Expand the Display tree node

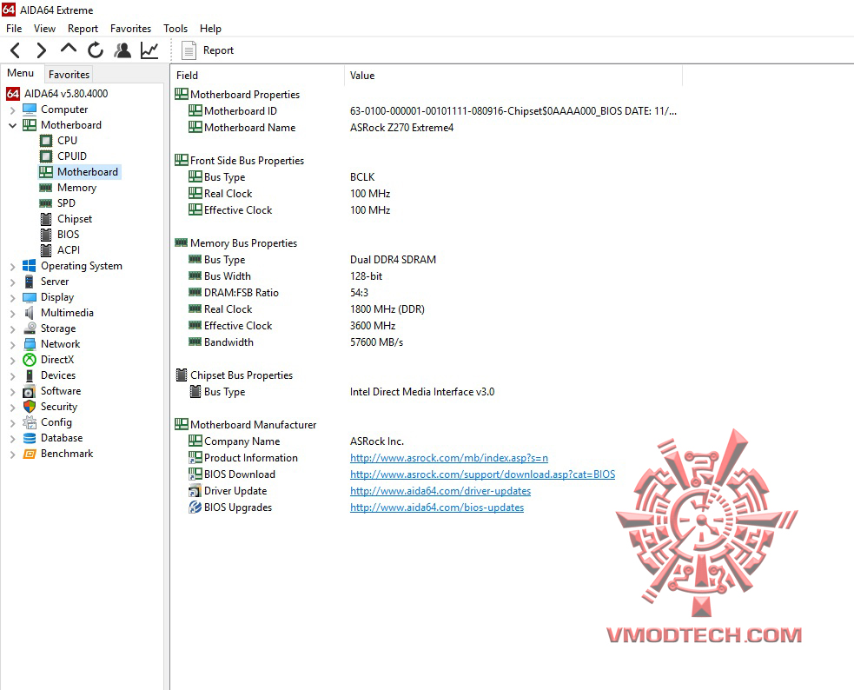pyautogui.click(x=12, y=298)
